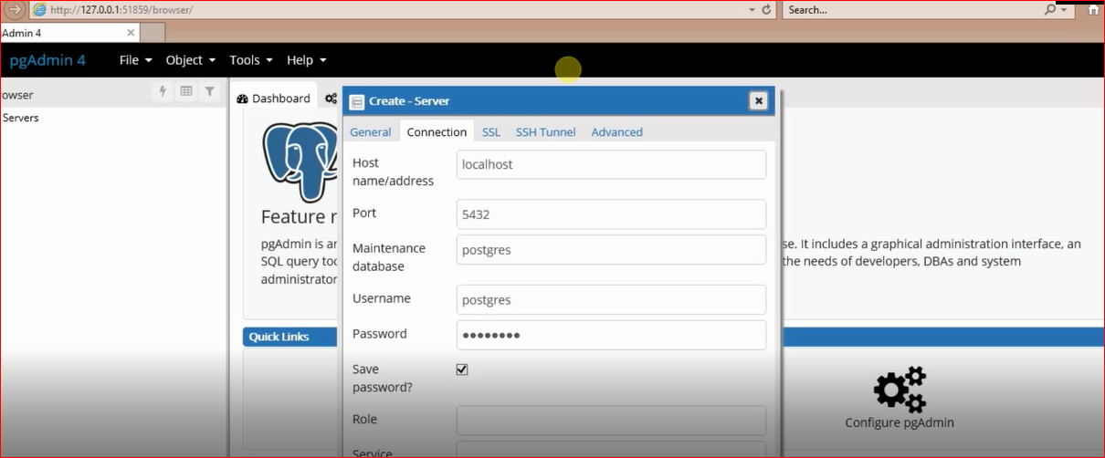Click the Configure pgAdmin link text
The width and height of the screenshot is (1105, 458).
(900, 422)
